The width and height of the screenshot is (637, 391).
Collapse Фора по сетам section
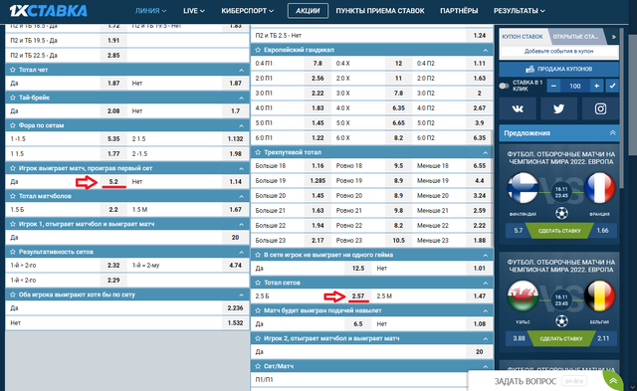(241, 126)
